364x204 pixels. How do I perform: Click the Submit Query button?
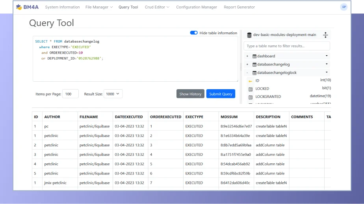[221, 94]
